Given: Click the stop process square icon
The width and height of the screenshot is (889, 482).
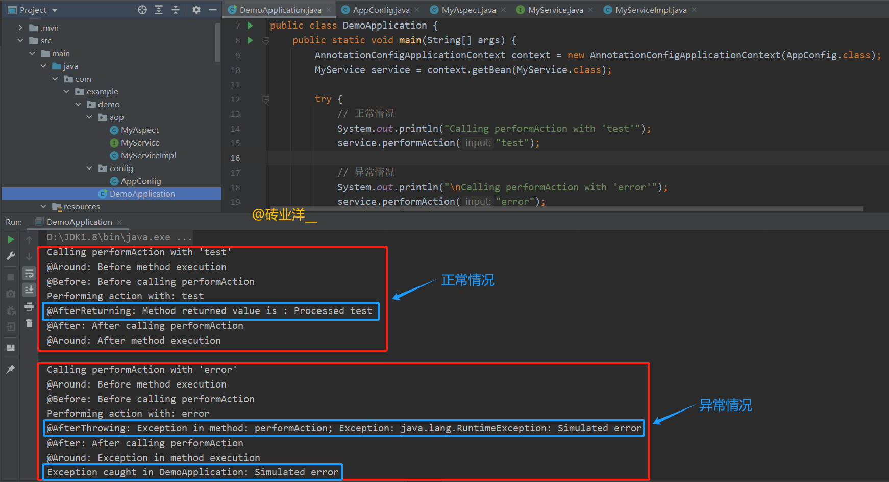Looking at the screenshot, I should pos(11,277).
